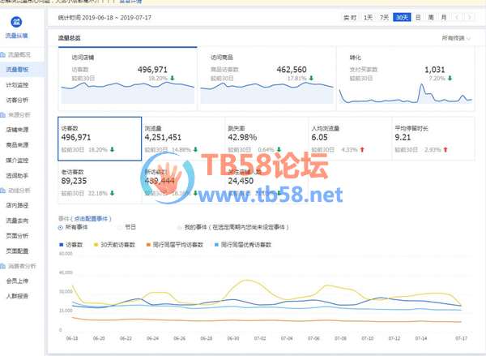The width and height of the screenshot is (486, 356).
Task: Click the 消费者分析 section icon in sidebar
Action: [5, 265]
